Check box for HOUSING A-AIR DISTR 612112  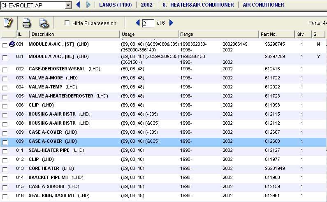[5, 124]
